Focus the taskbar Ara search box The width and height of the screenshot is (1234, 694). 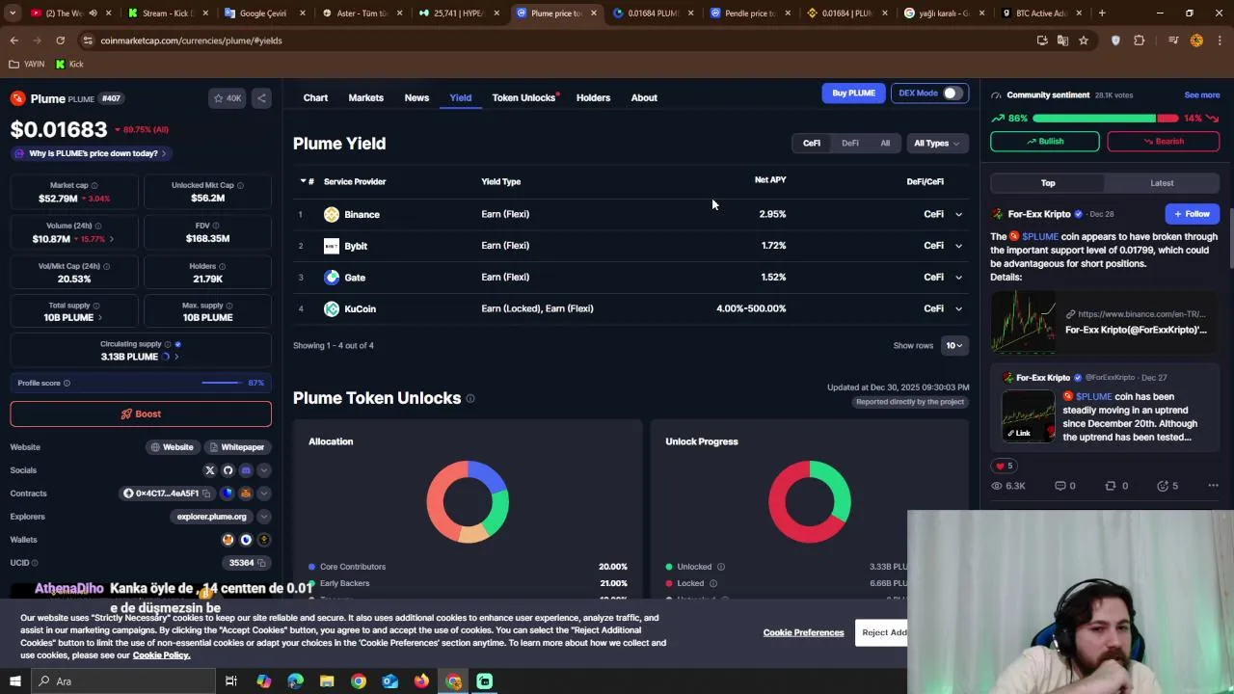coord(122,681)
